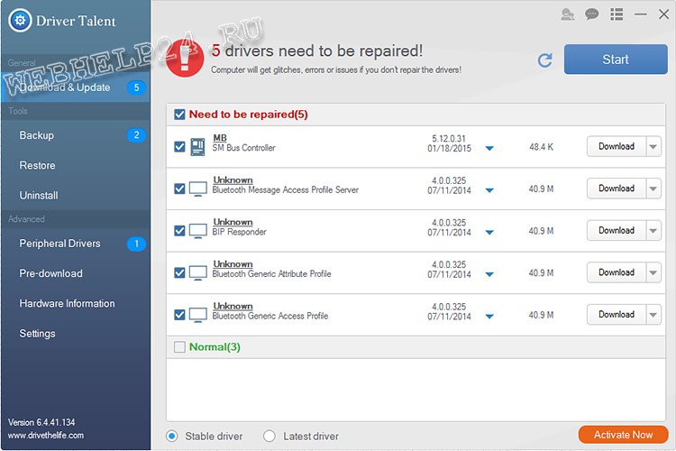Viewport: 676px width, 451px height.
Task: Expand version list for SM Bus Controller 5.12.0.31
Action: (x=489, y=149)
